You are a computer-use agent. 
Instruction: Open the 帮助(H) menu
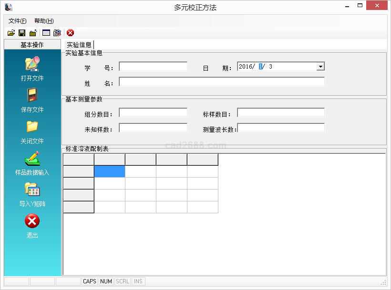[44, 21]
